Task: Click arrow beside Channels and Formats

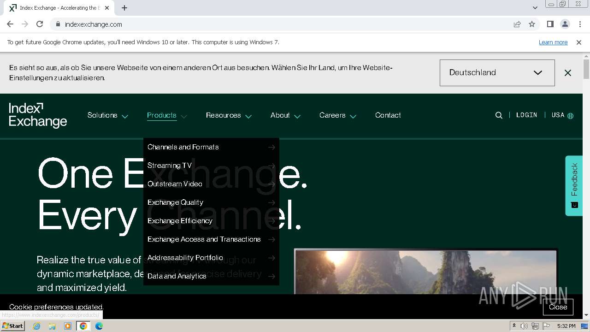Action: (x=271, y=147)
